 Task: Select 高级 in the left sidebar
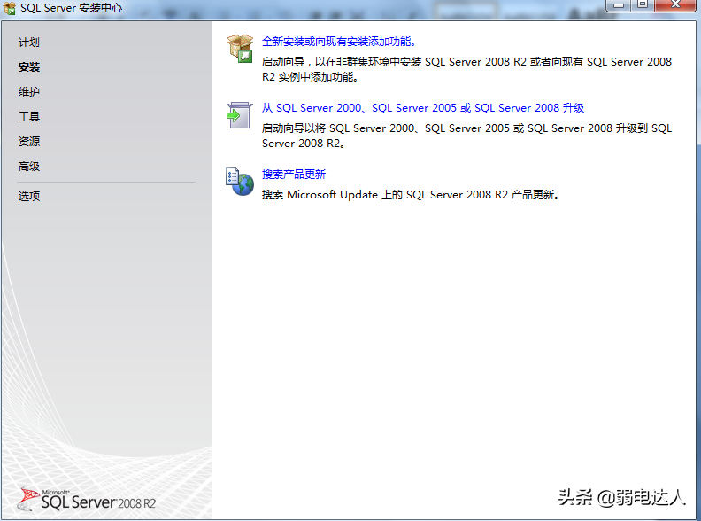click(29, 167)
